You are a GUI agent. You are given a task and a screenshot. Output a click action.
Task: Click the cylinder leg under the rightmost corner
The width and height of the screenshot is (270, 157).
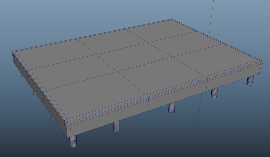(x=250, y=80)
